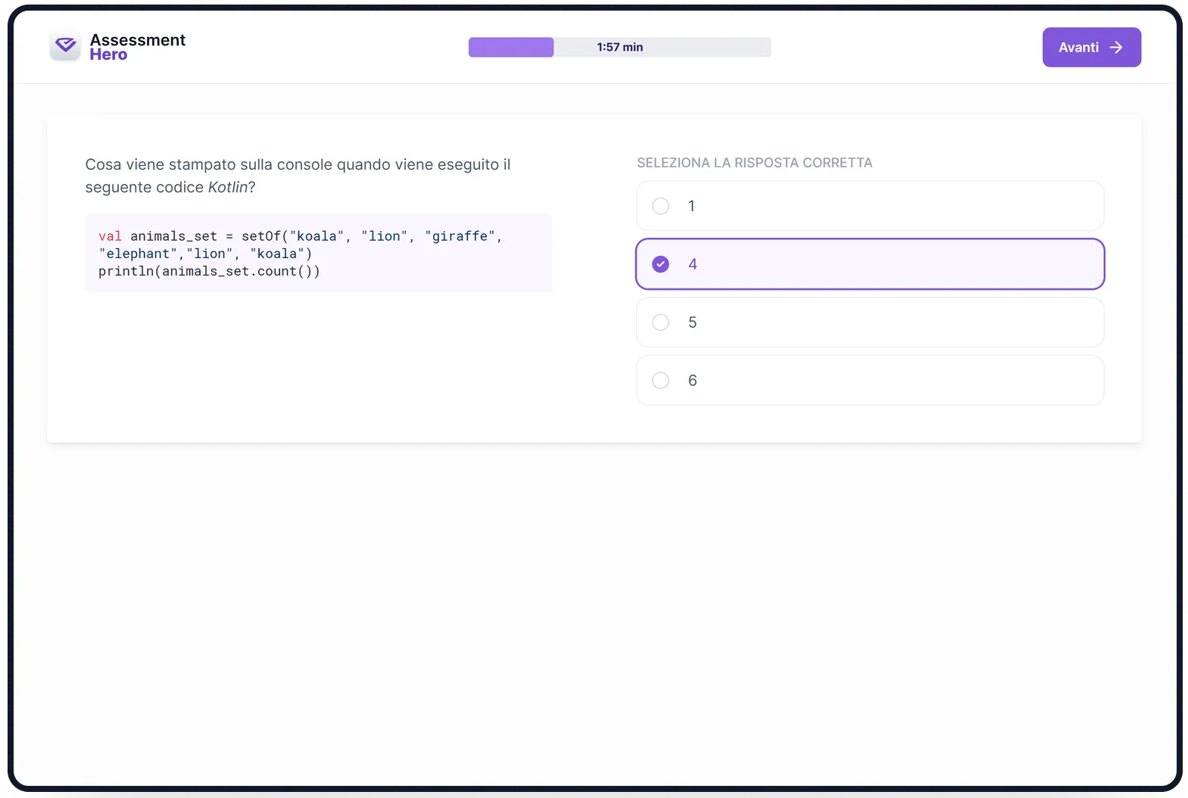1188x798 pixels.
Task: Select the radio button for answer 6
Action: [x=660, y=380]
